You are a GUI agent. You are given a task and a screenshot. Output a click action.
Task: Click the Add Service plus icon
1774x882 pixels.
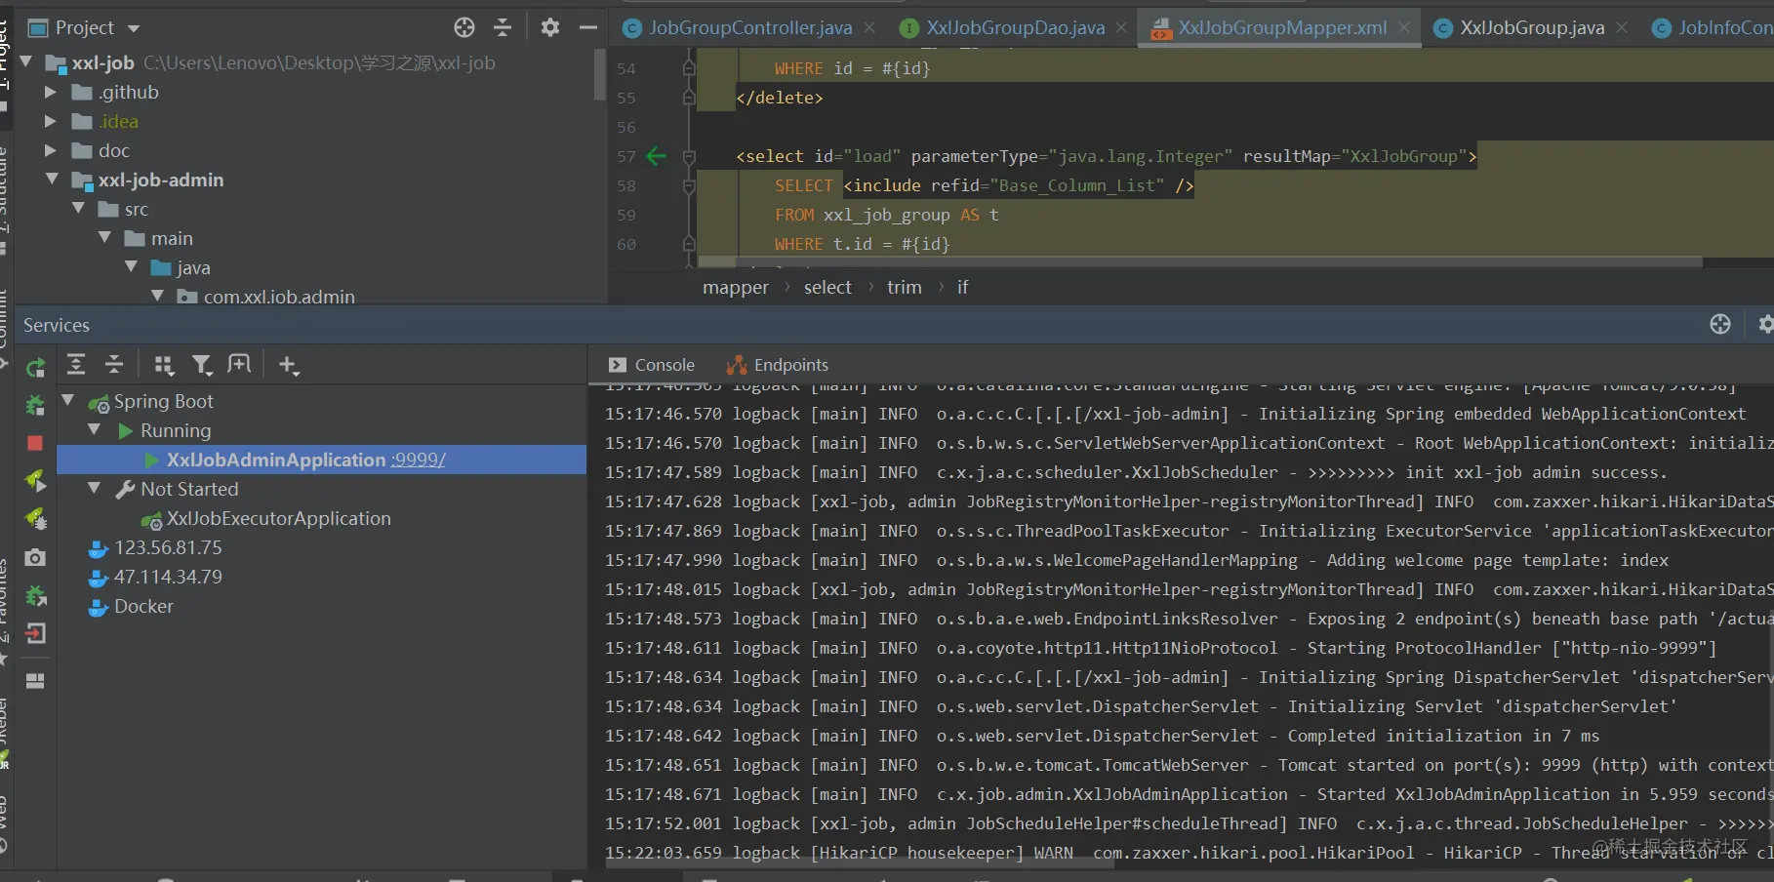click(288, 365)
